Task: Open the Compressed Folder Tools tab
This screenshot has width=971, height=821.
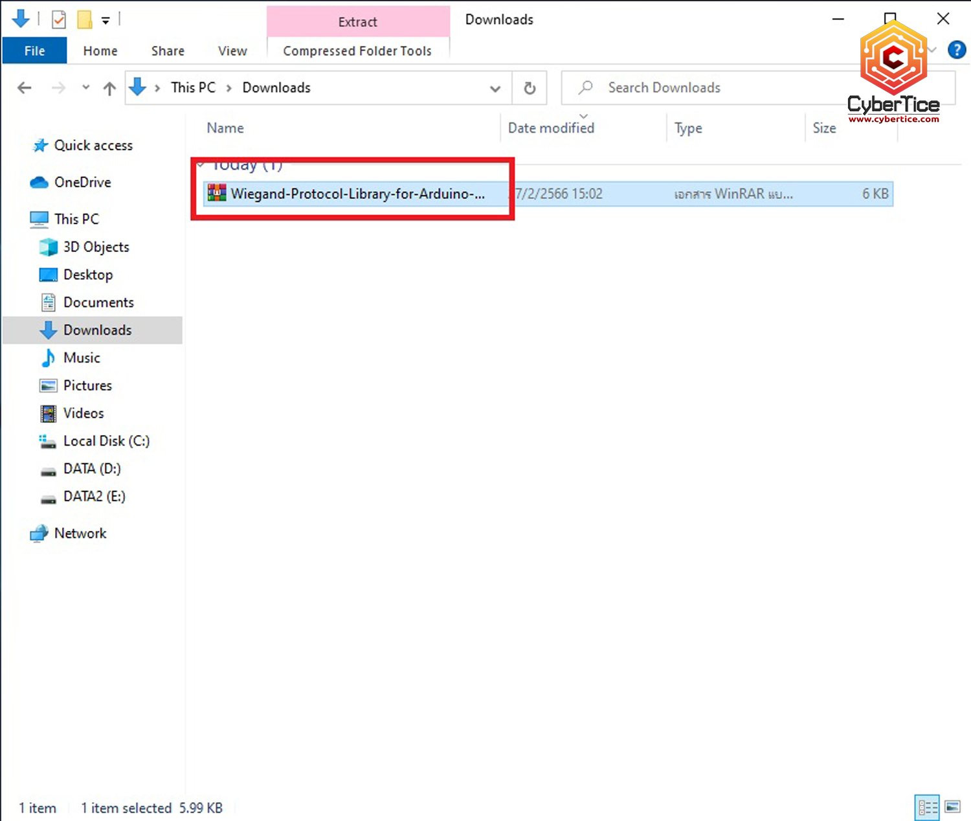Action: (357, 51)
